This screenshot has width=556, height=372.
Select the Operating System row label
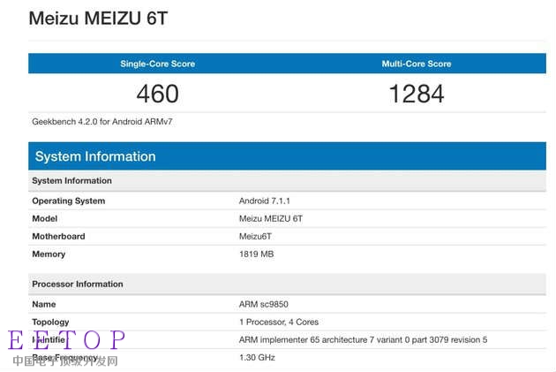(x=69, y=201)
